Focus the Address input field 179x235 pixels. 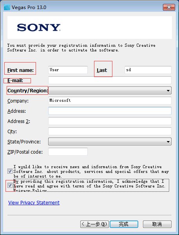coord(110,111)
